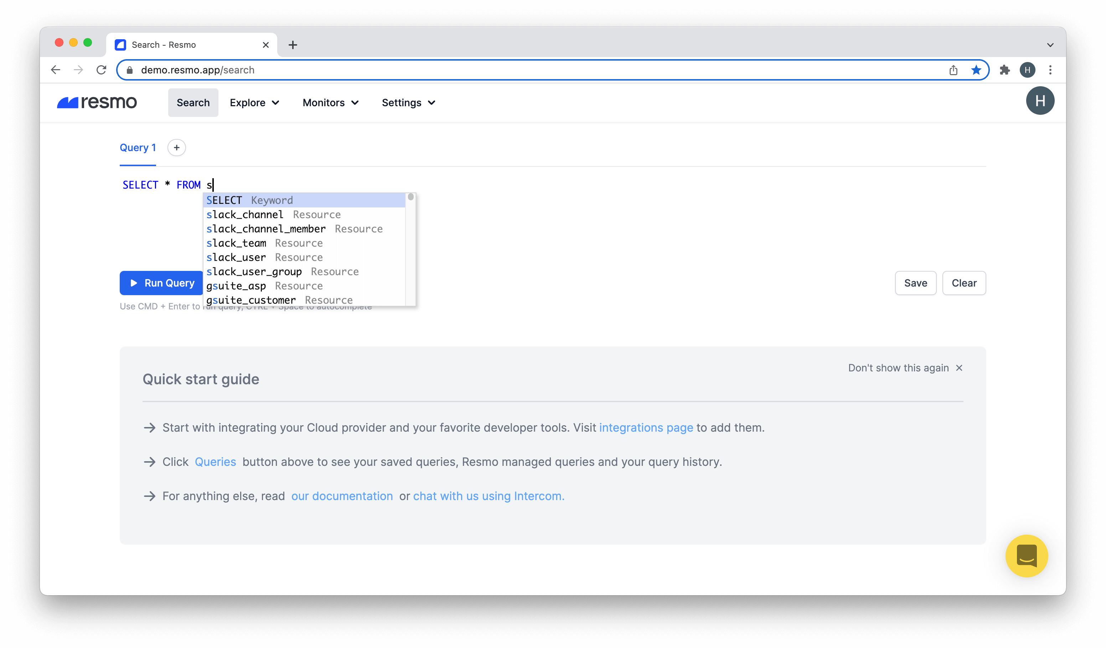Viewport: 1106px width, 648px height.
Task: Choose gsuite_asp resource suggestion
Action: [304, 286]
